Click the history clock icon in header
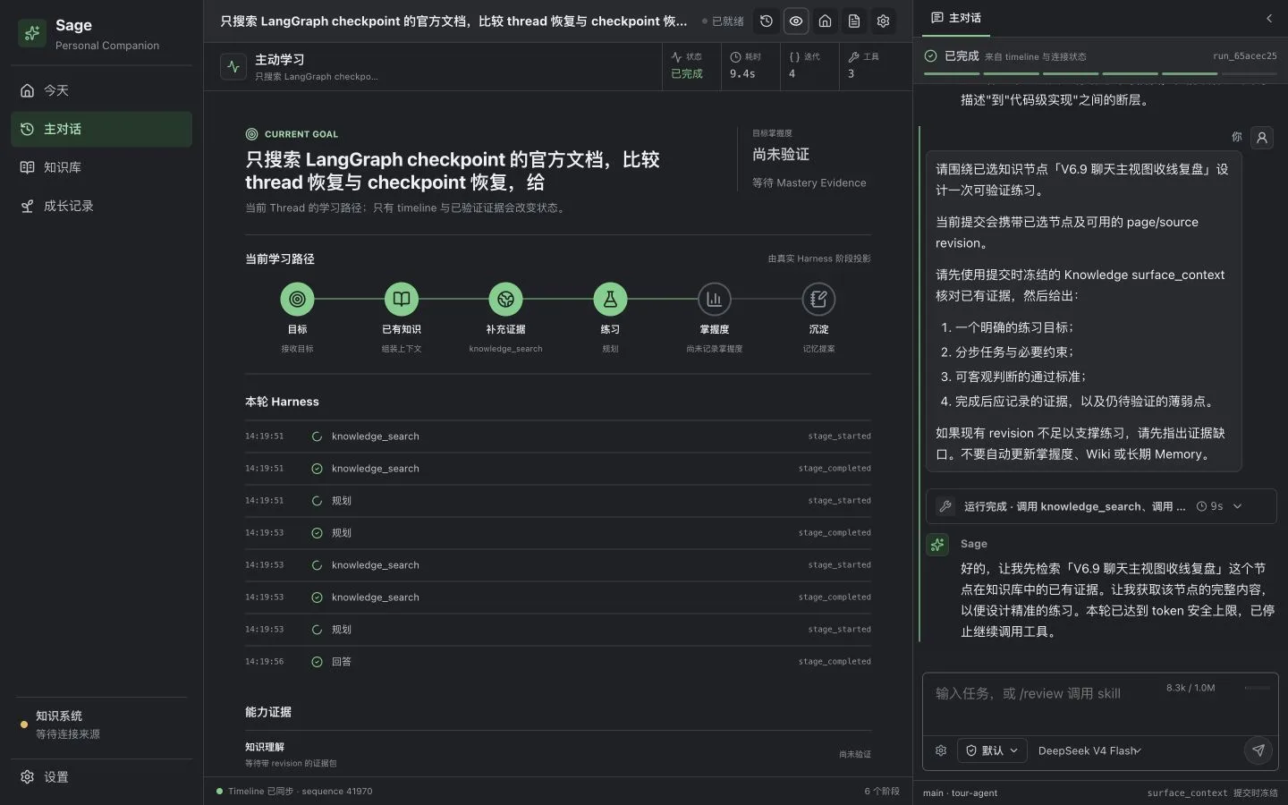Viewport: 1288px width, 805px height. coord(767,21)
